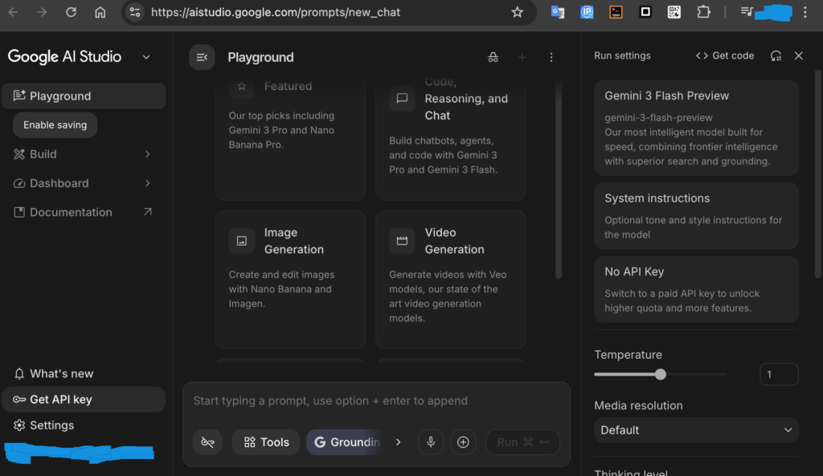Reset run settings with the refresh icon

click(776, 55)
